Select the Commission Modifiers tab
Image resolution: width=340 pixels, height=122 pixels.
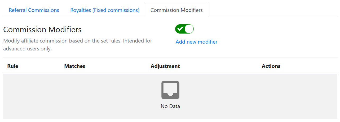tap(176, 10)
